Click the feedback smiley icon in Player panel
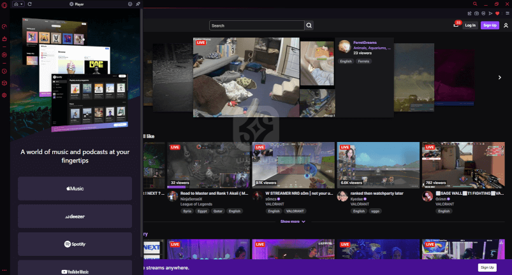 pos(130,4)
